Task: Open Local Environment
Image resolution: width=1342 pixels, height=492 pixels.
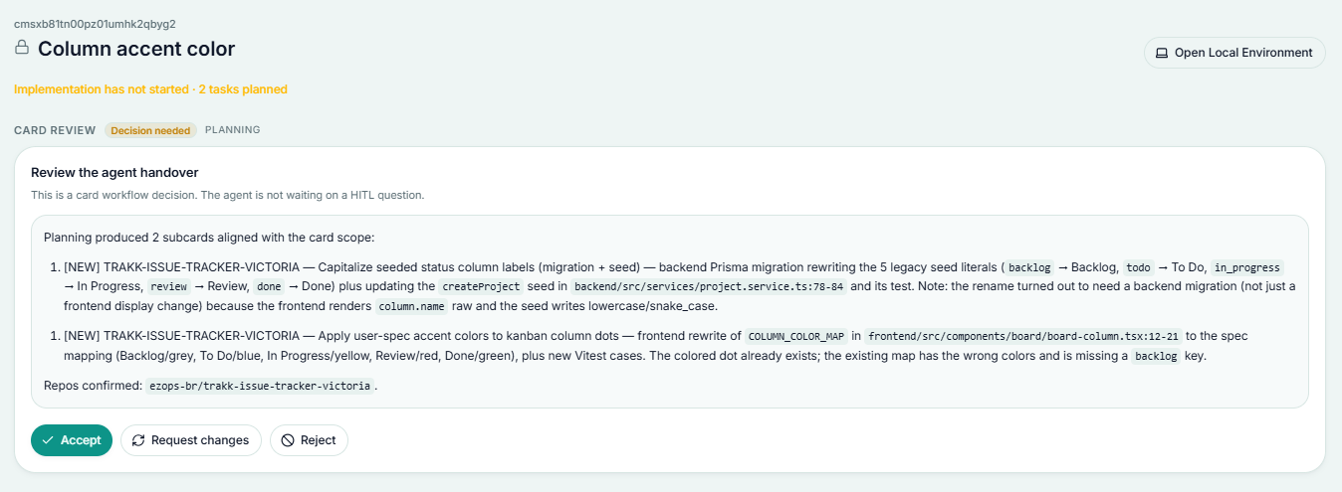Action: [x=1234, y=53]
